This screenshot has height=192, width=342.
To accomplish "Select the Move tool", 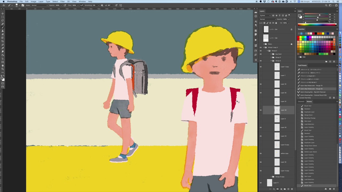I will pyautogui.click(x=3, y=14).
